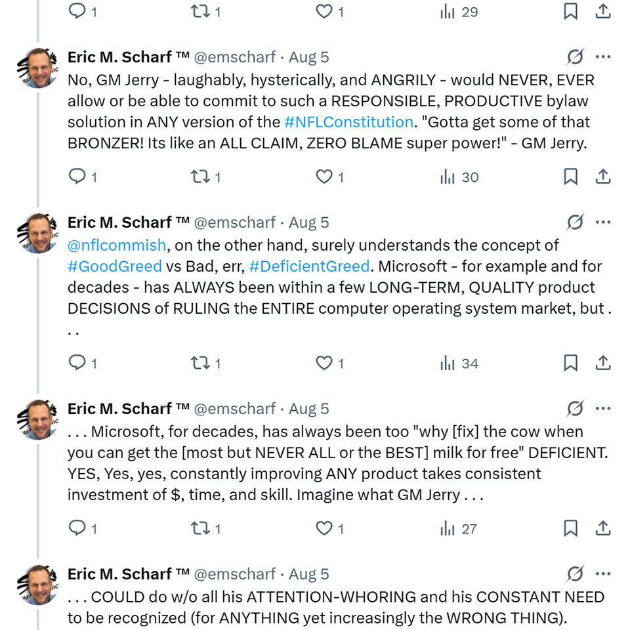
Task: Open the #DeficientGreed hashtag
Action: [309, 266]
